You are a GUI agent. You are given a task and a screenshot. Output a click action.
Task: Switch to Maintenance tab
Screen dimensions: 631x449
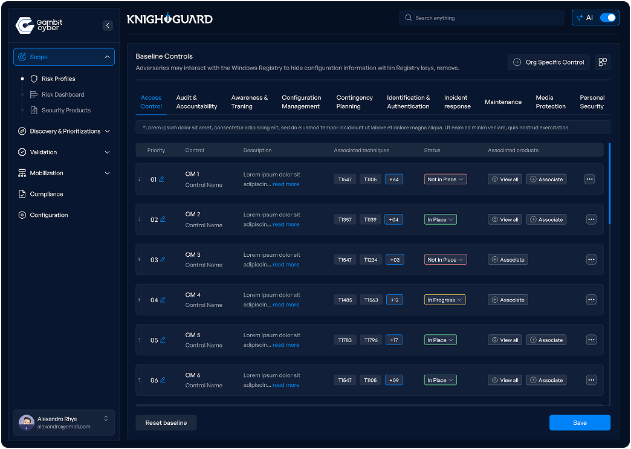coord(503,102)
